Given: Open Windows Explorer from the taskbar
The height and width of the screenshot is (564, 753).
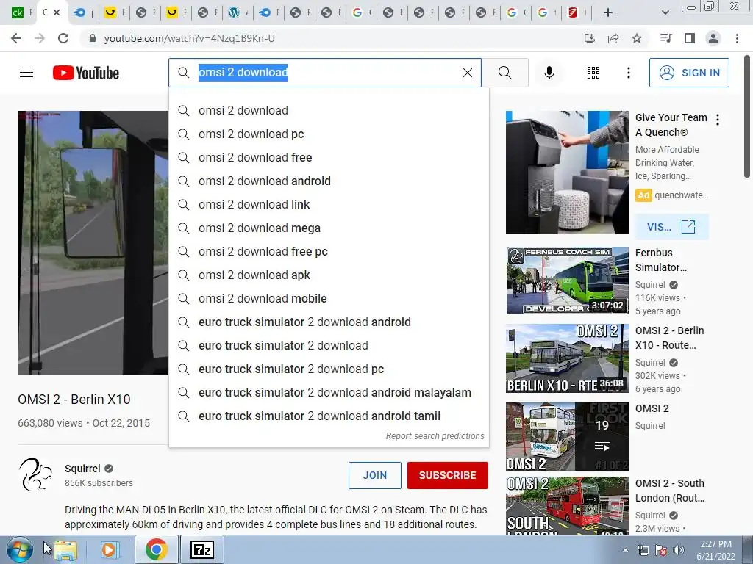Looking at the screenshot, I should pyautogui.click(x=65, y=549).
